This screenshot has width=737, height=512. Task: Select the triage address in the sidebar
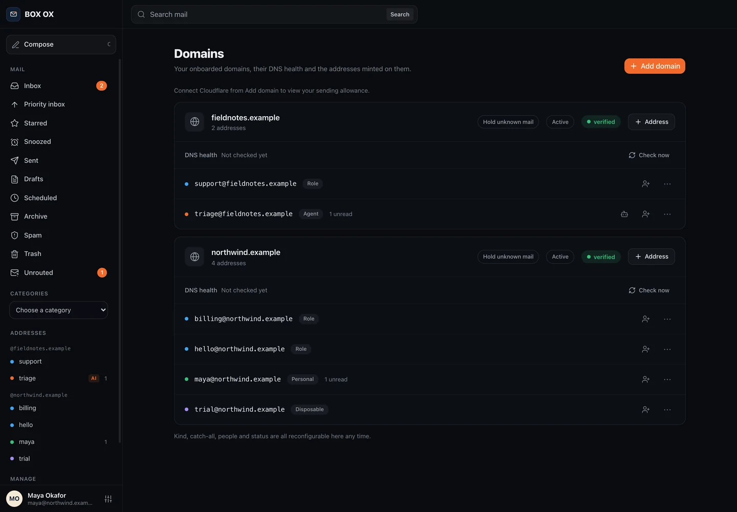[59, 378]
